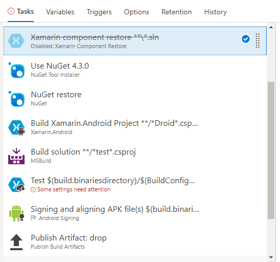The height and width of the screenshot is (262, 280).
Task: Click the scroll up arrow of the task list
Action: [271, 27]
